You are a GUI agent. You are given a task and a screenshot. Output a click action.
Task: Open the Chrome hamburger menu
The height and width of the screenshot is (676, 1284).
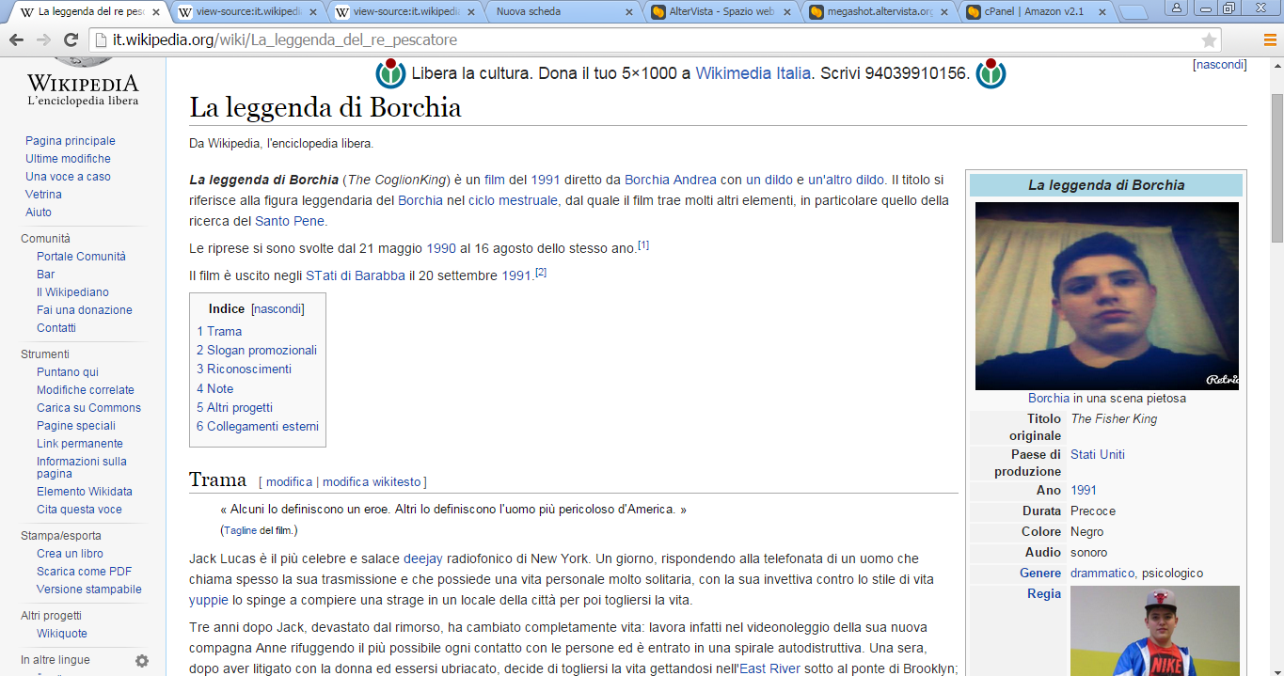coord(1270,40)
